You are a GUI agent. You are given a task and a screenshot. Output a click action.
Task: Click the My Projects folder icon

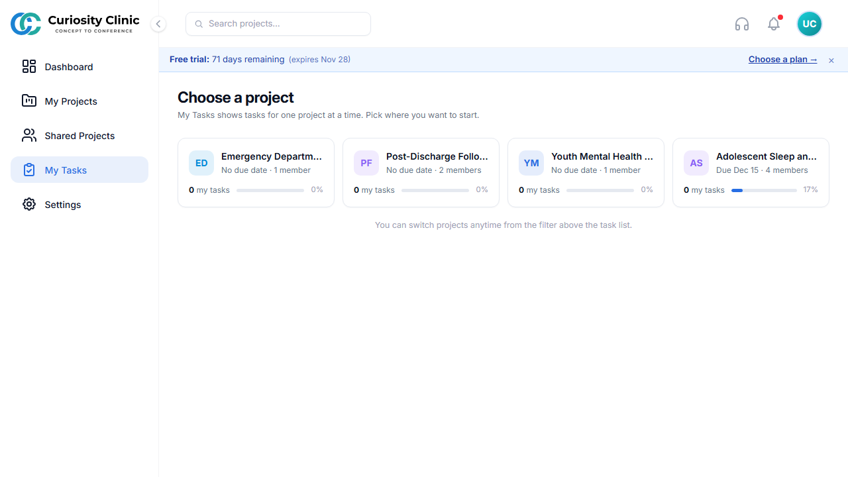(29, 101)
